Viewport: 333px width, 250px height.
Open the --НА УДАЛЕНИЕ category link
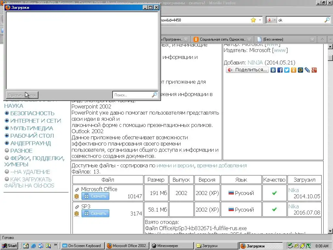[30, 172]
